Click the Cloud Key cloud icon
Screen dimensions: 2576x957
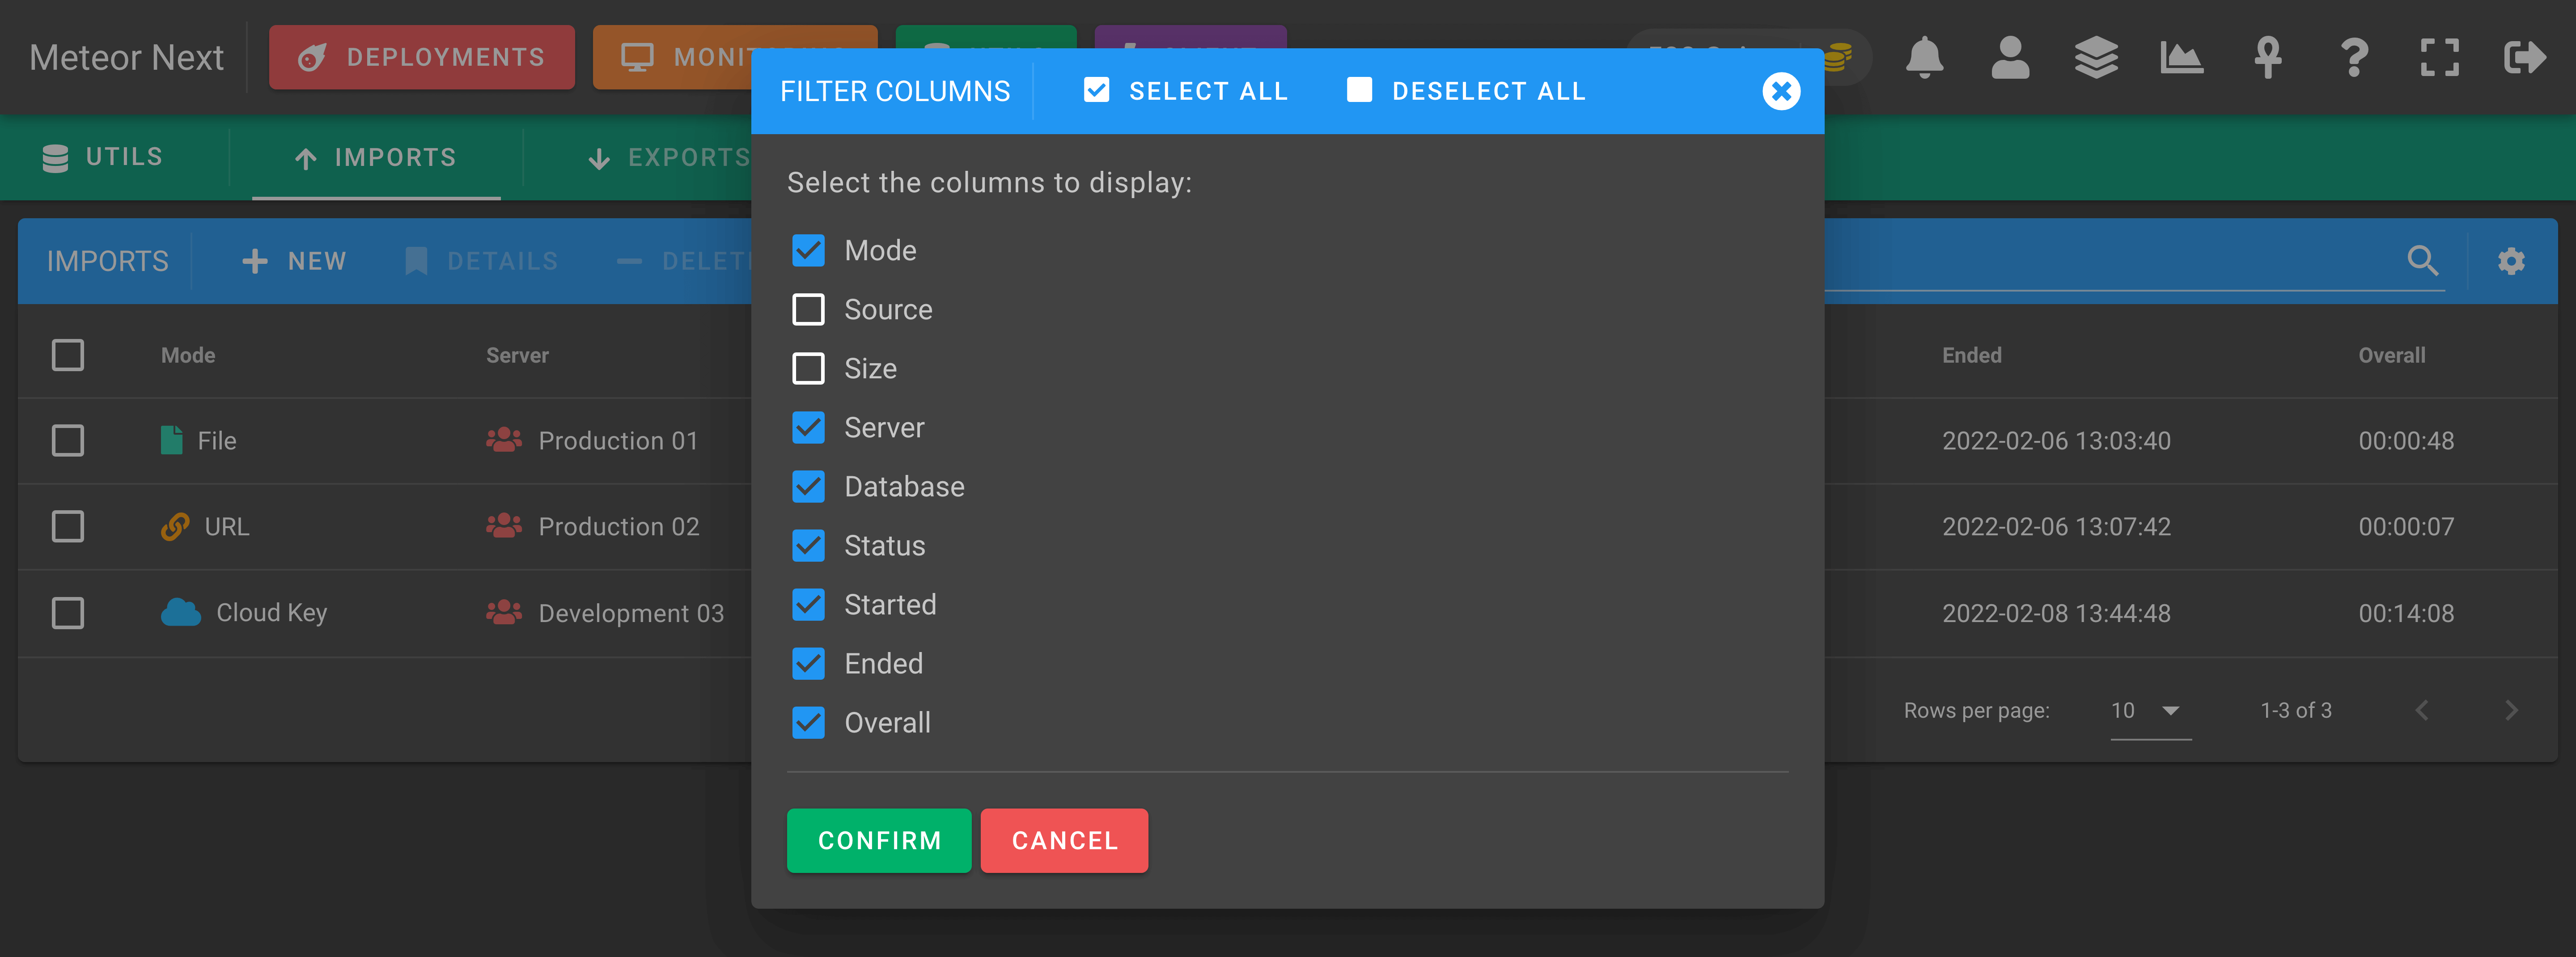pyautogui.click(x=181, y=612)
